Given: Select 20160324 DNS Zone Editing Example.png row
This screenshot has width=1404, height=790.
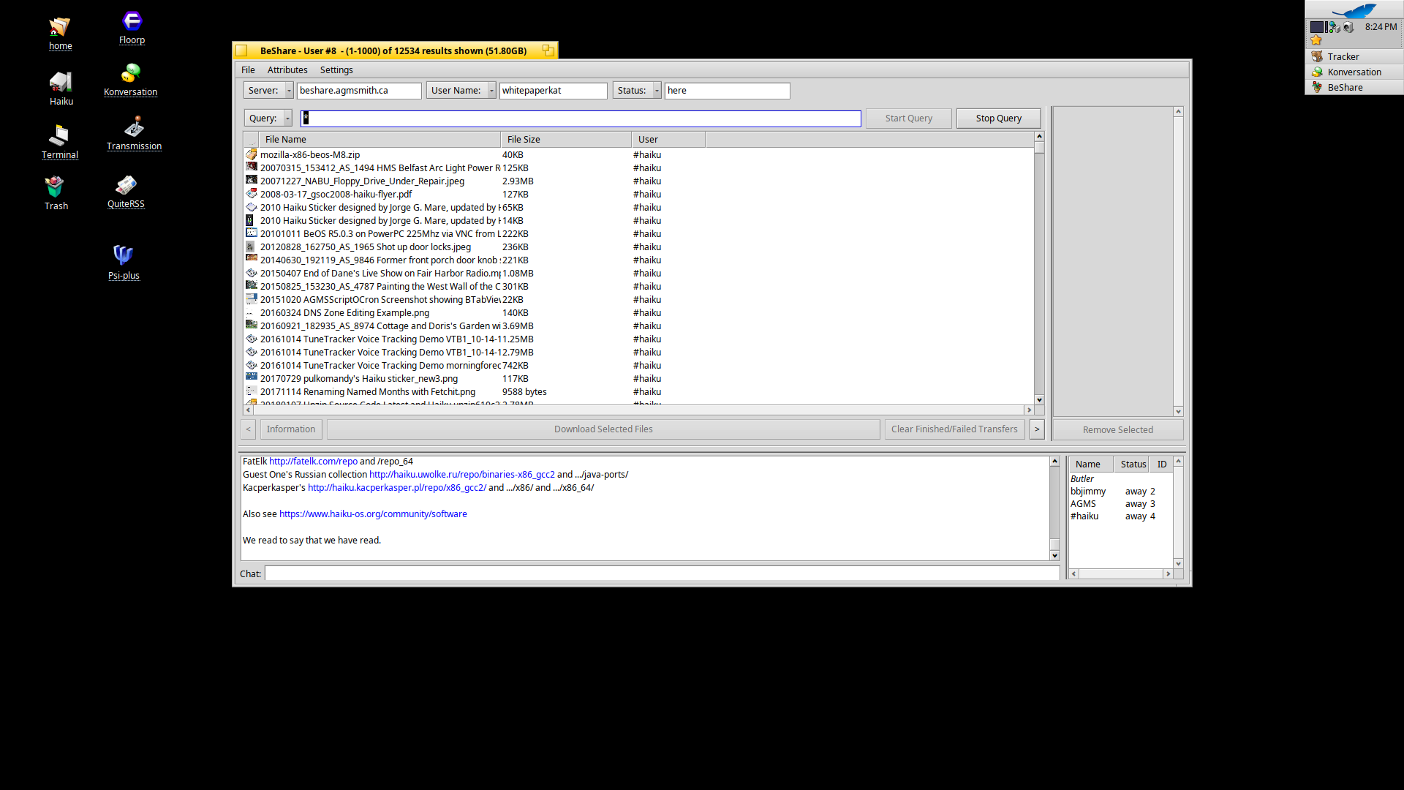Looking at the screenshot, I should click(x=638, y=313).
